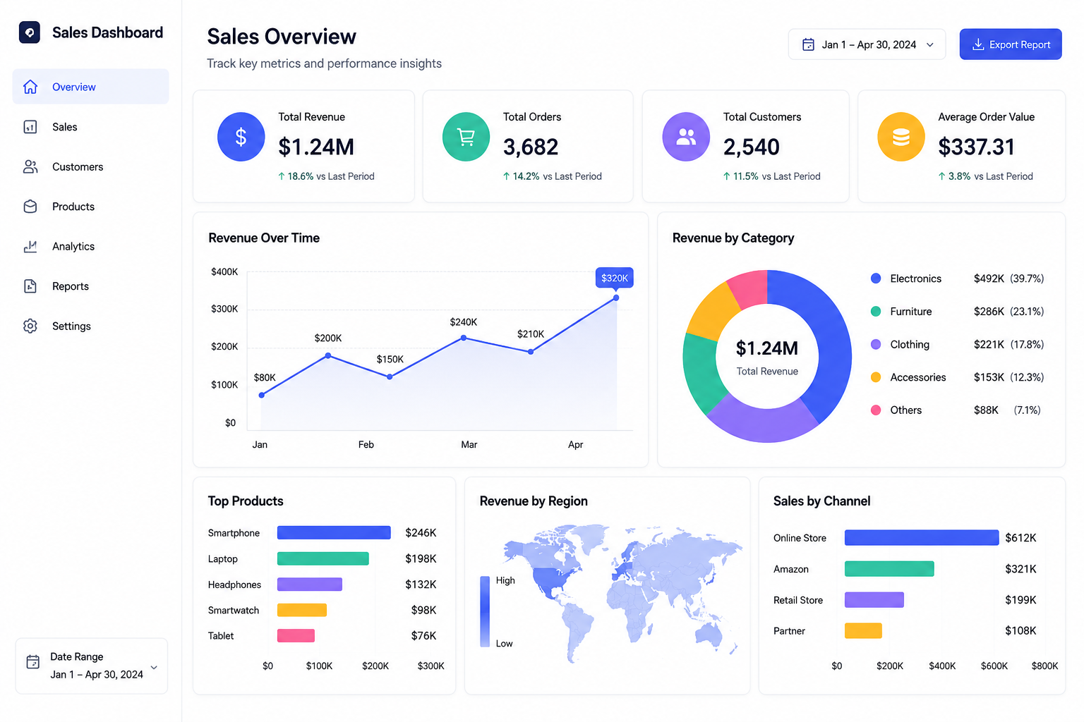Viewport: 1084px width, 722px height.
Task: Click the up arrow beside 14.2% growth
Action: pos(506,176)
